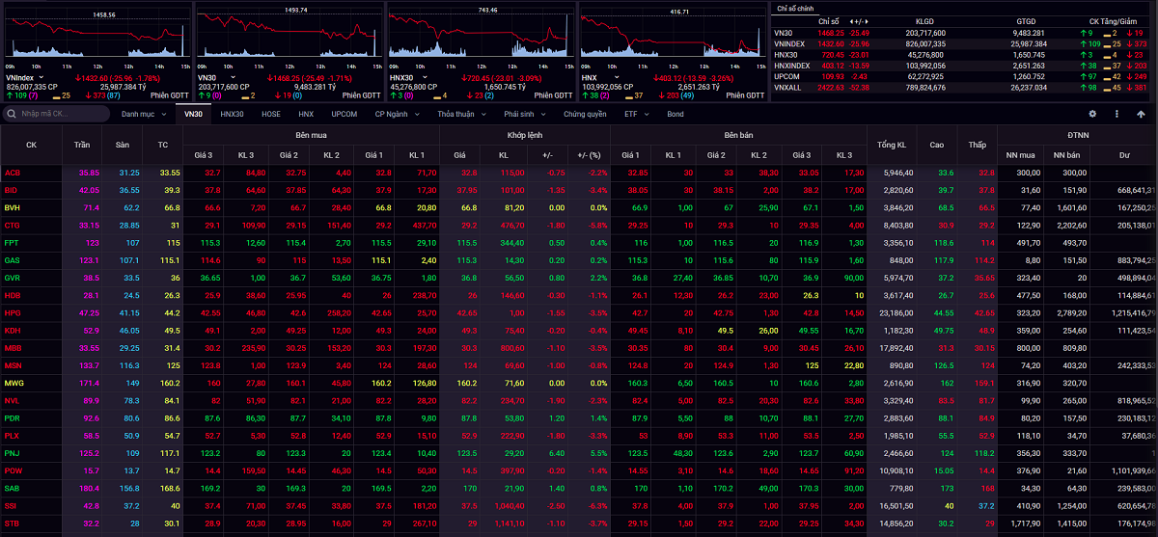Select CTG stock ticker

click(13, 225)
